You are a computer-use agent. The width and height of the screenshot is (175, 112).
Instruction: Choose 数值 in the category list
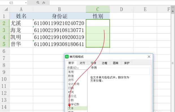coord(71,76)
